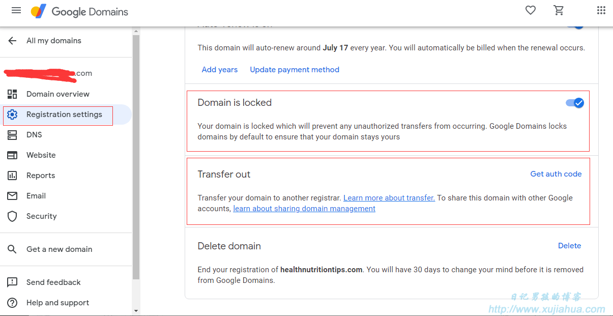Click Add years link
The image size is (613, 316).
click(x=220, y=70)
